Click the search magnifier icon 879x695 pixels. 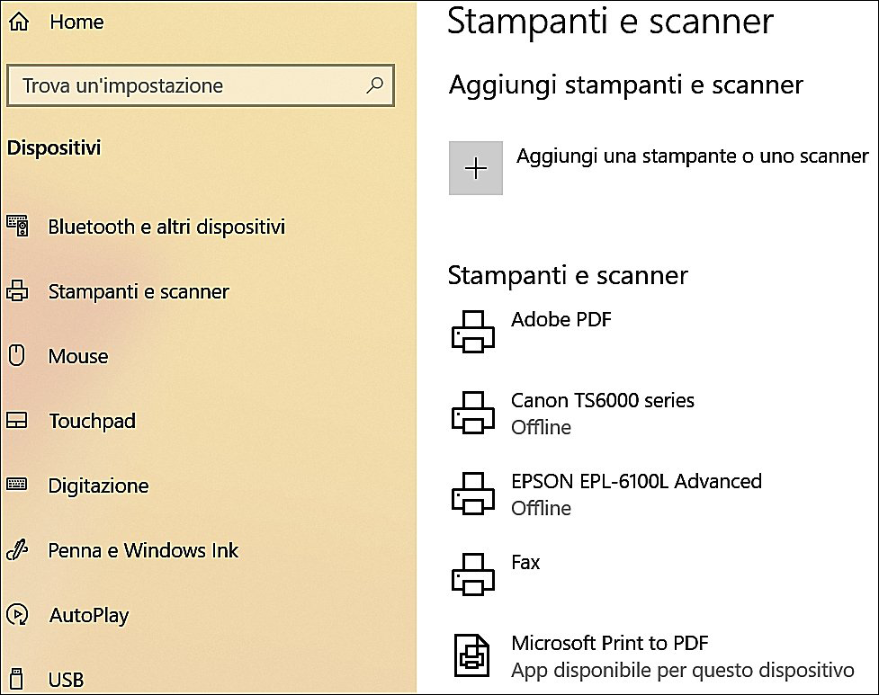(374, 85)
